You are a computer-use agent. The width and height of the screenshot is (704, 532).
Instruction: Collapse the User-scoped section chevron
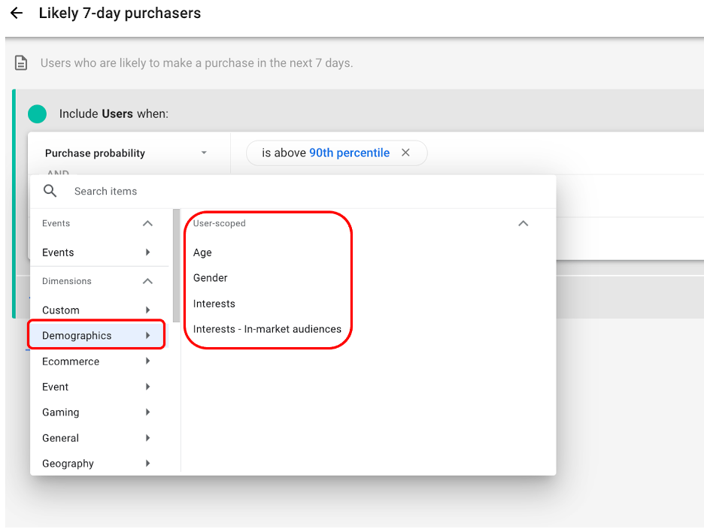[x=523, y=224]
